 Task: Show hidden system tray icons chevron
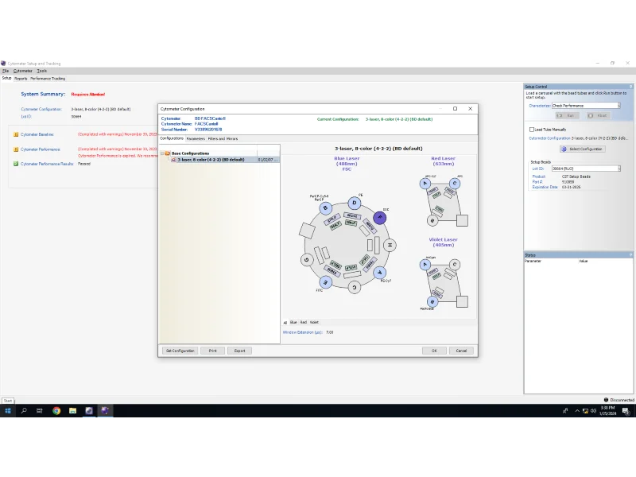coord(577,411)
